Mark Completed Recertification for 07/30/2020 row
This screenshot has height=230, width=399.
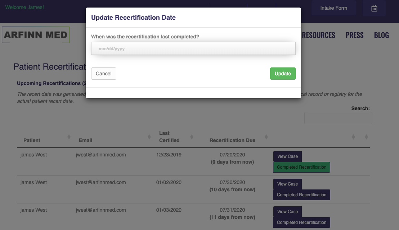tap(301, 195)
